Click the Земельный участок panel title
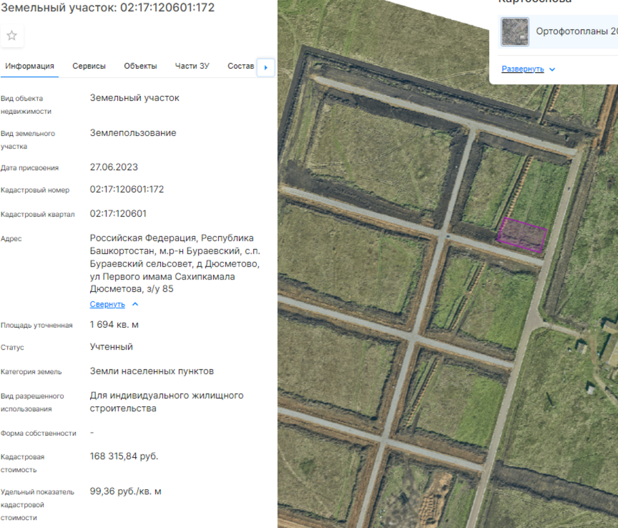 coord(108,8)
